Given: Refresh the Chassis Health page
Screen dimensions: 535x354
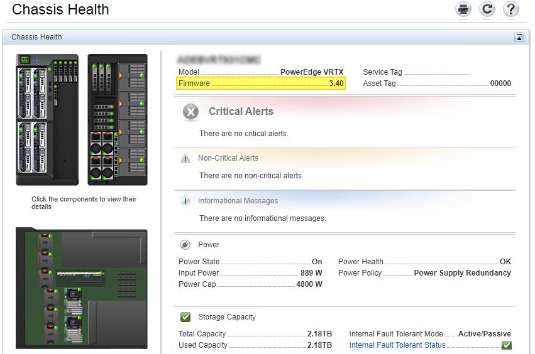Looking at the screenshot, I should coord(487,9).
